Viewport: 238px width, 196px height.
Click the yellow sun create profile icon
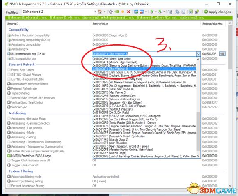123,12
